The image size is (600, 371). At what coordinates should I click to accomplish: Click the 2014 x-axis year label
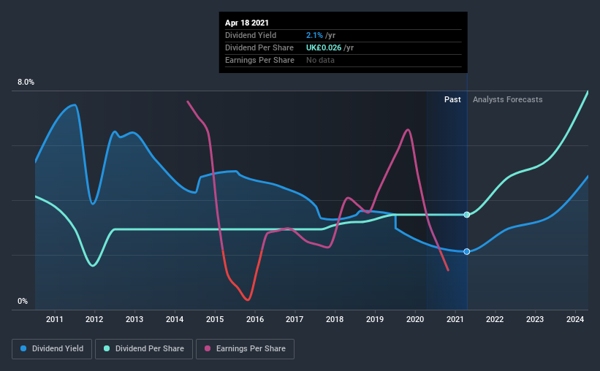click(175, 319)
